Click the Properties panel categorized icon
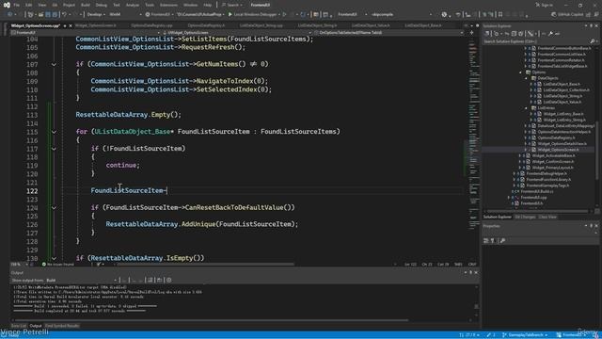 [x=486, y=241]
